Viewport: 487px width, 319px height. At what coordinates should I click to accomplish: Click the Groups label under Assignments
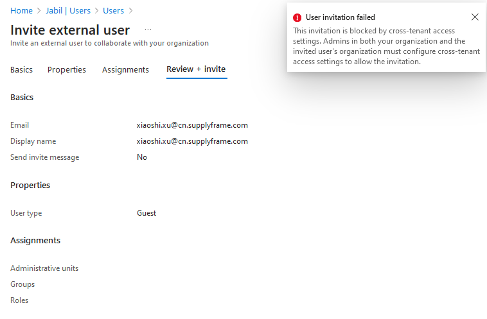point(22,284)
